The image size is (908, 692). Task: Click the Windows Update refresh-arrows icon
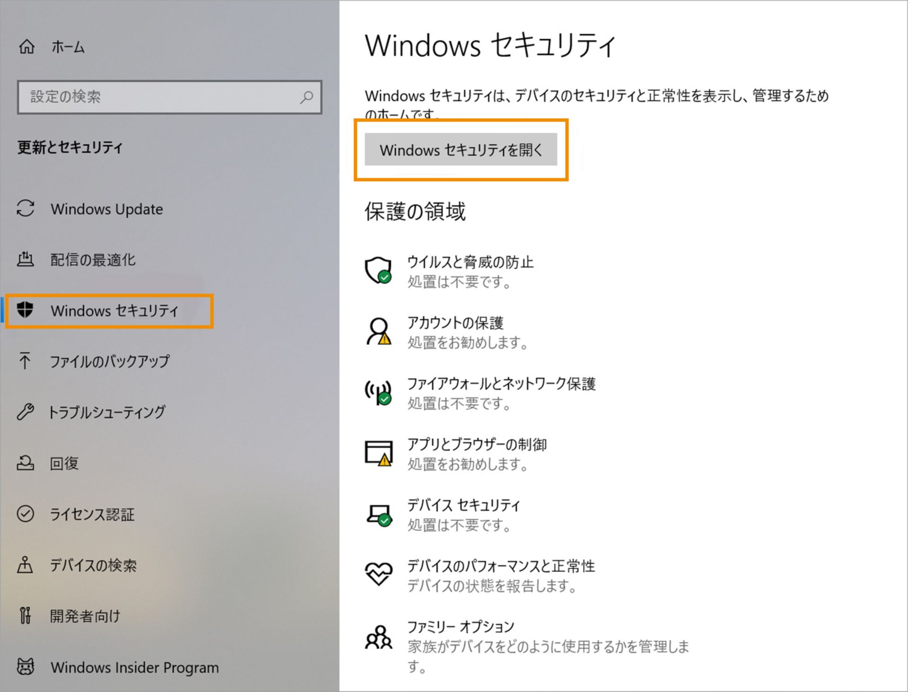tap(26, 209)
